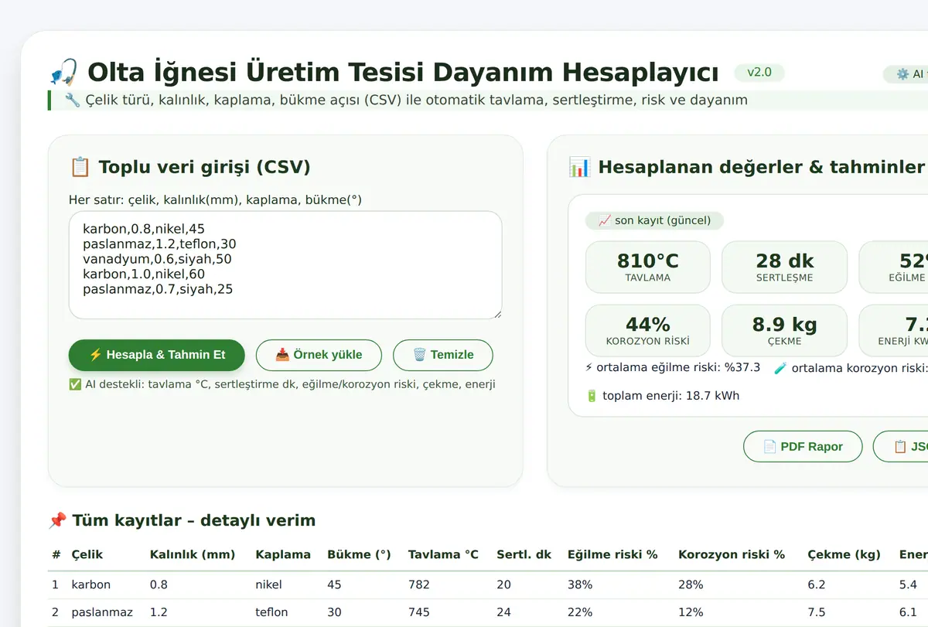Click the teflon cell in row 2
928x627 pixels.
[x=272, y=612]
